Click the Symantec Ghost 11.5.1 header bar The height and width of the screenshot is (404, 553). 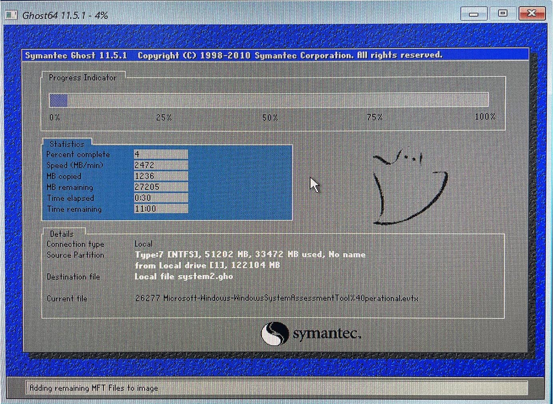pyautogui.click(x=275, y=55)
